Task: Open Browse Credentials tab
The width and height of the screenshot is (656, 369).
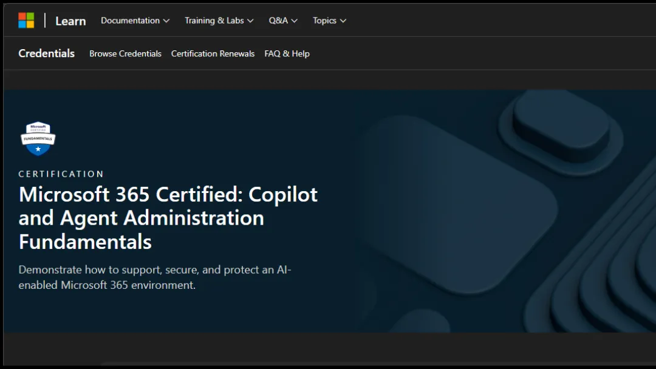Action: 126,53
